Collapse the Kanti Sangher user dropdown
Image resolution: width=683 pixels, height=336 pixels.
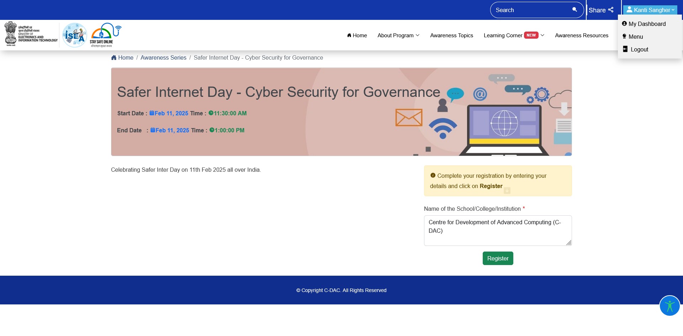coord(650,10)
